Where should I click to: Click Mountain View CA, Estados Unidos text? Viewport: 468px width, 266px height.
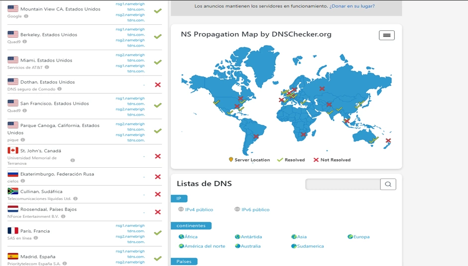click(x=60, y=9)
